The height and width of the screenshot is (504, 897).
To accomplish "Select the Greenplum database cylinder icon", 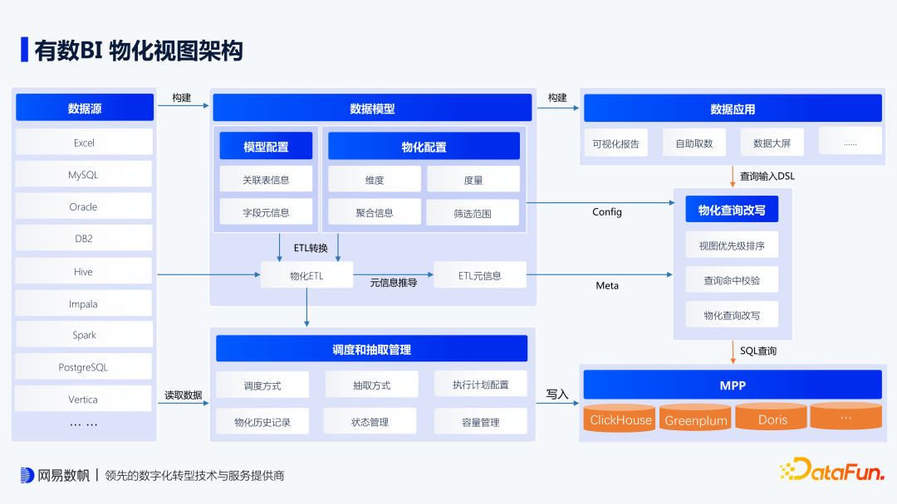I will point(695,419).
